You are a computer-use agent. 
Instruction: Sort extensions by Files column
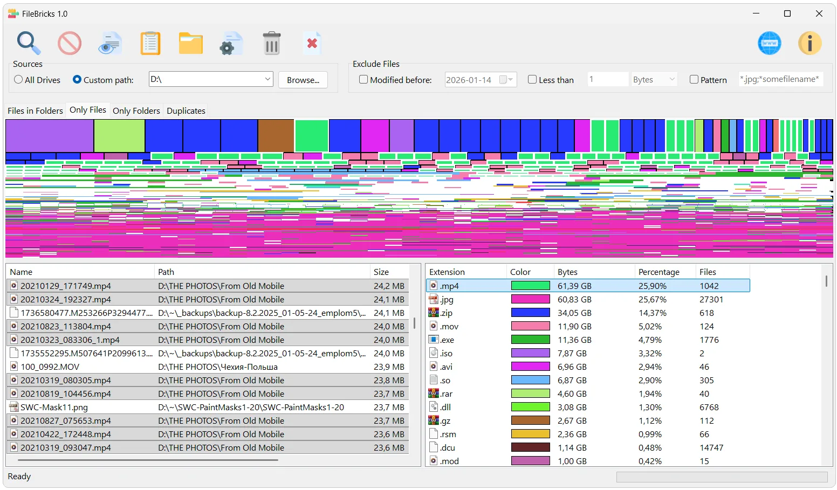pos(723,272)
